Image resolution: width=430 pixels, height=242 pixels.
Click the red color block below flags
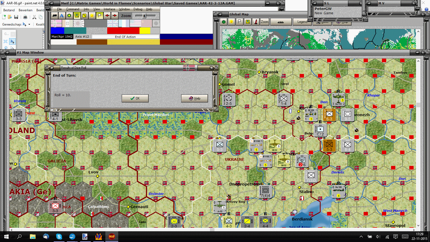tap(123, 31)
